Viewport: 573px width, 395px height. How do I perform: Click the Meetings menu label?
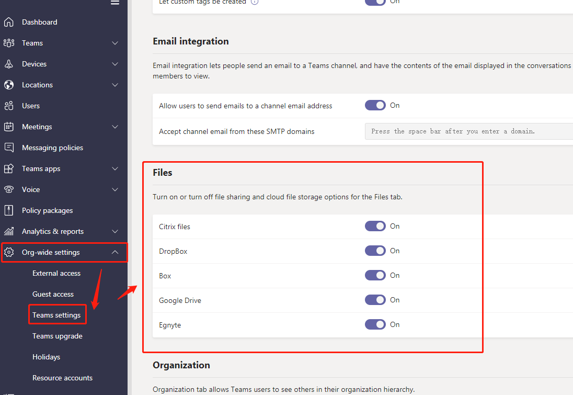37,127
